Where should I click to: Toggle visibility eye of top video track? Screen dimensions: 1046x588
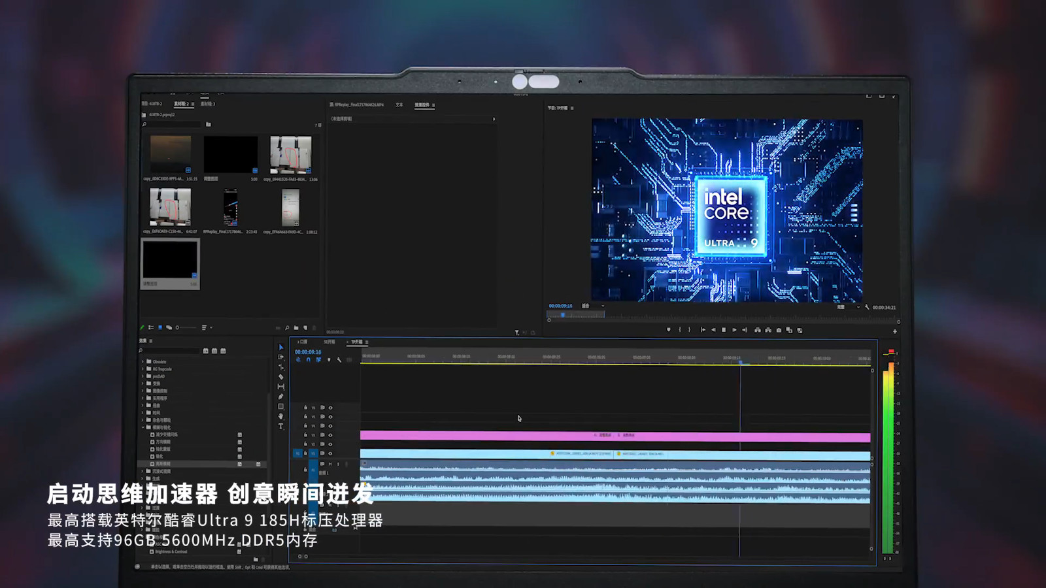point(330,408)
